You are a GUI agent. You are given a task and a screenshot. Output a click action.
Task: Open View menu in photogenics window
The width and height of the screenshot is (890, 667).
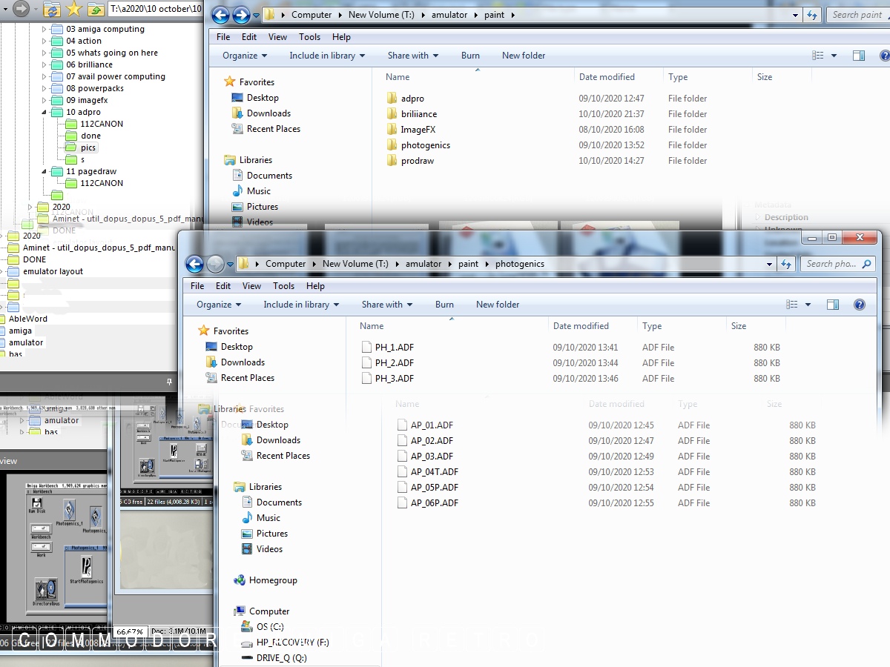click(251, 286)
